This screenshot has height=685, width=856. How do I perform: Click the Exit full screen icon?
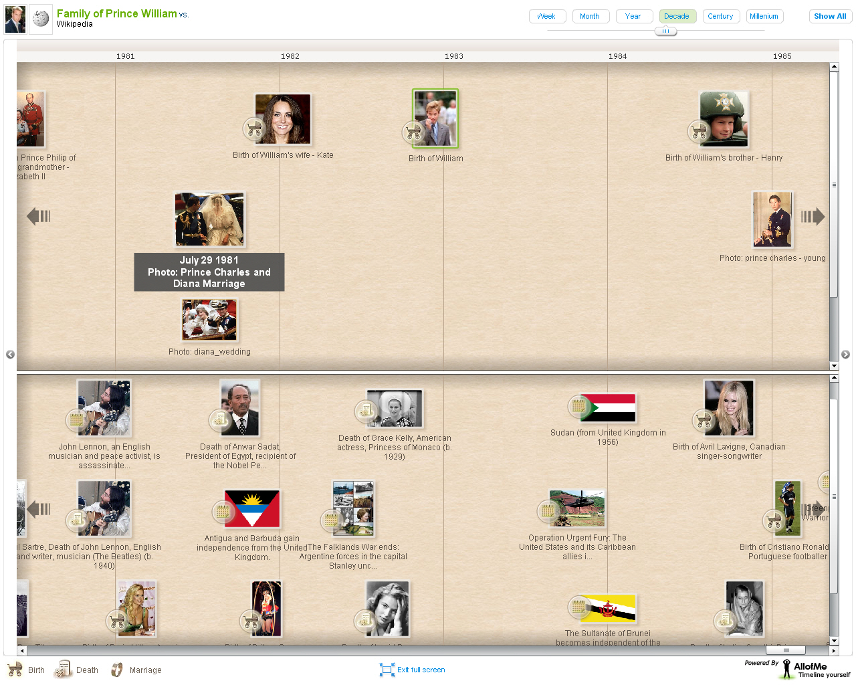coord(387,670)
